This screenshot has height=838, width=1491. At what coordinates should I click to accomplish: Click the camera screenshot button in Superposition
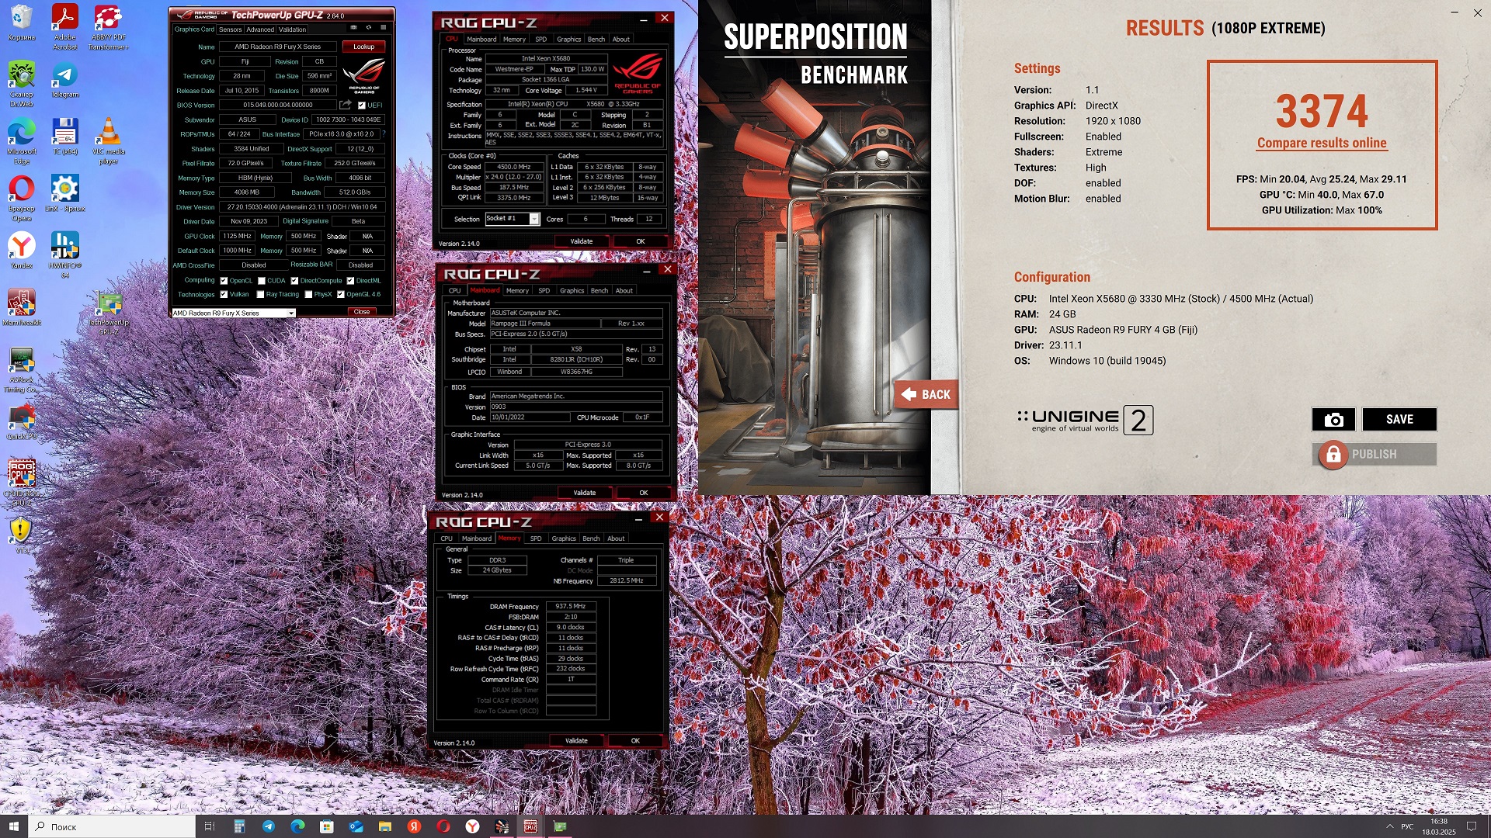coord(1333,420)
